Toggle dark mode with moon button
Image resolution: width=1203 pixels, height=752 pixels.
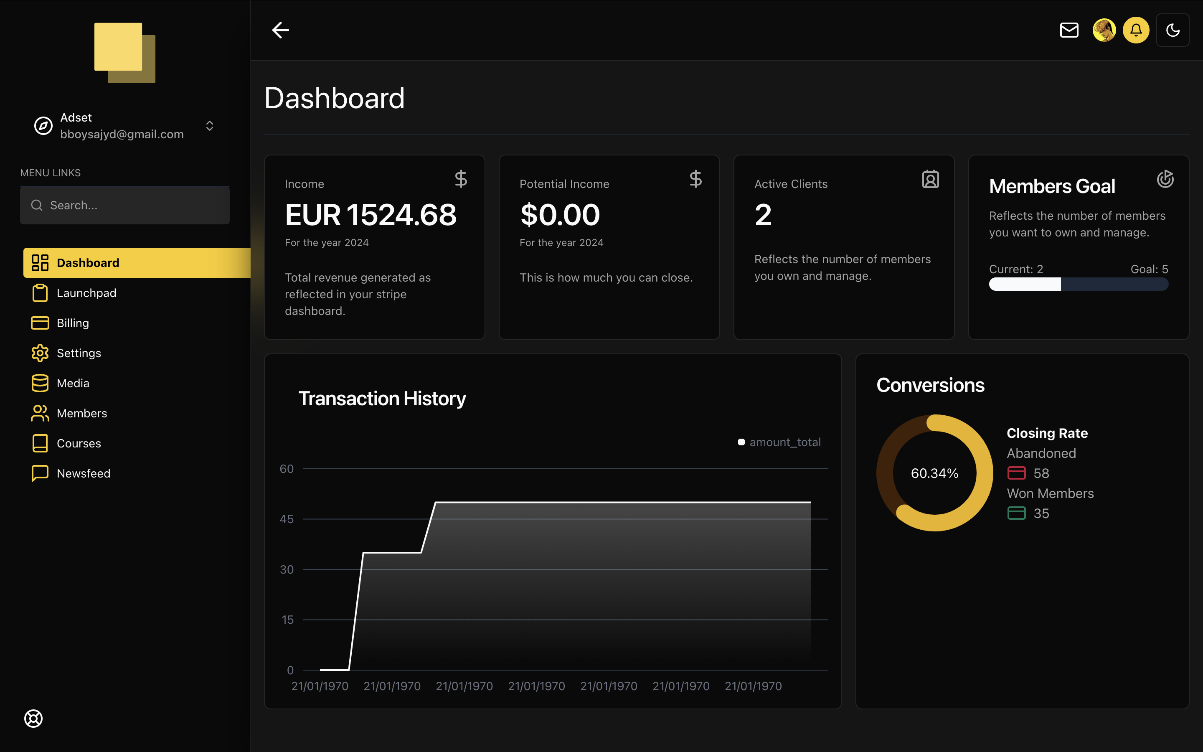1173,30
